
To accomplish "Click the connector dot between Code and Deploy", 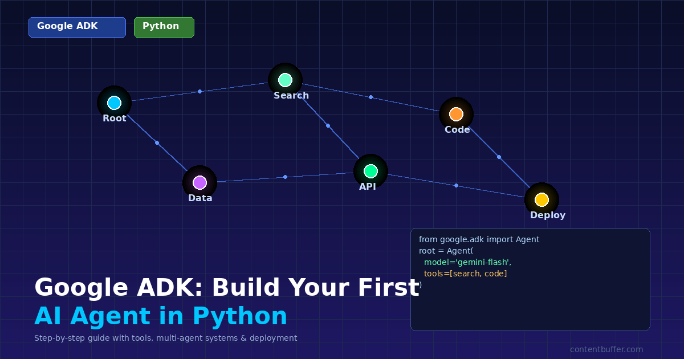I will 499,156.
